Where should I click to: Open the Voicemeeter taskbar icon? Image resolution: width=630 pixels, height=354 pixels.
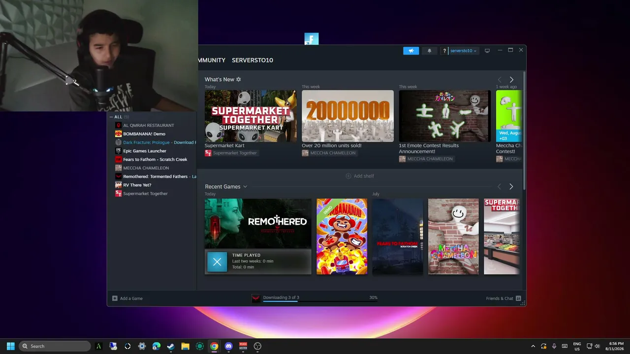(x=243, y=346)
